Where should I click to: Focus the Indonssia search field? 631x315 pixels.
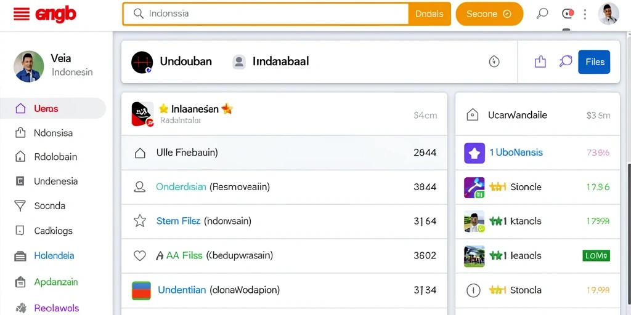click(266, 14)
